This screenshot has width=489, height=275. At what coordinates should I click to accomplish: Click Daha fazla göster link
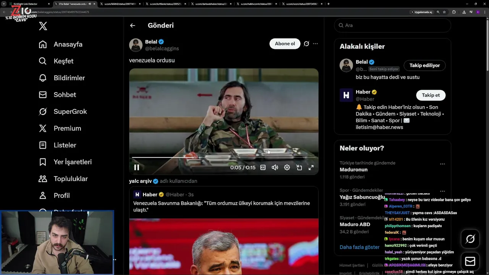359,247
